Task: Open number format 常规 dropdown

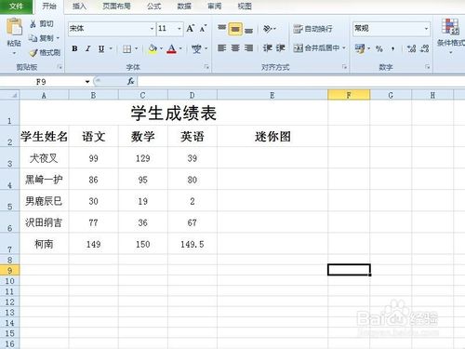Action: tap(426, 29)
